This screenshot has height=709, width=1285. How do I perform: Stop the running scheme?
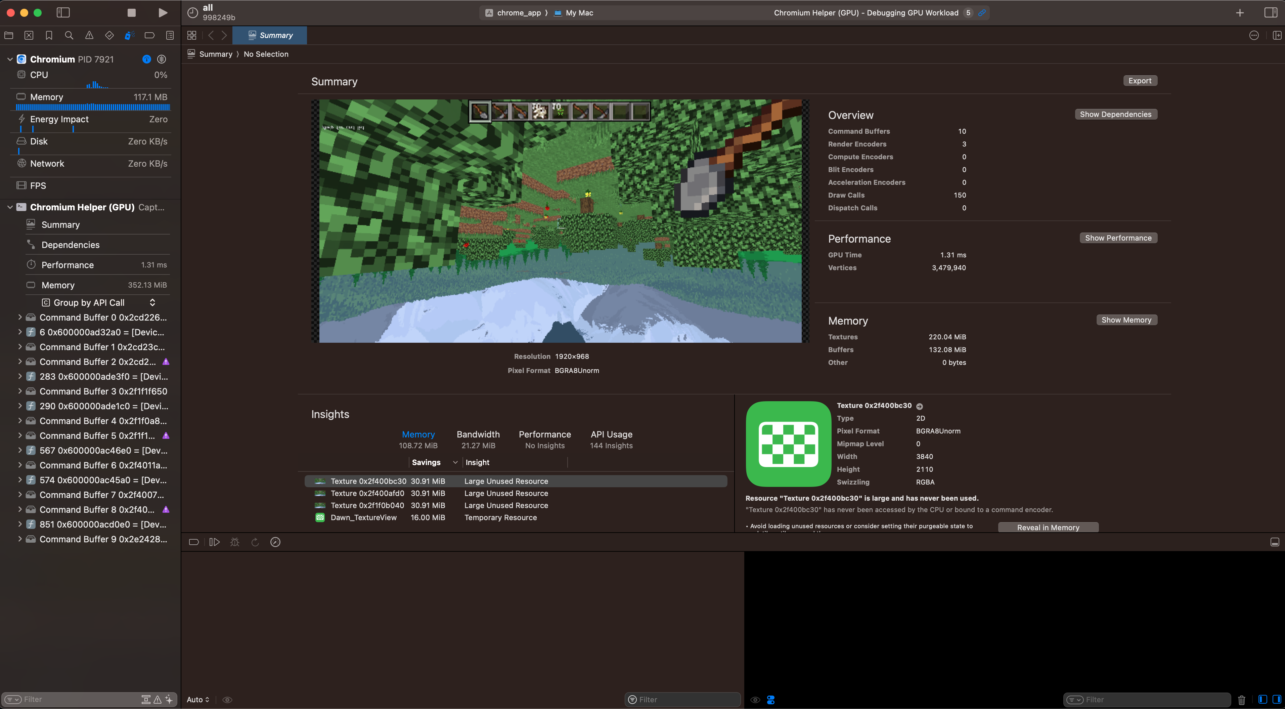[x=132, y=12]
